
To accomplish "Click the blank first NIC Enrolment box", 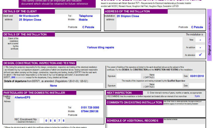I will (42, 121).
